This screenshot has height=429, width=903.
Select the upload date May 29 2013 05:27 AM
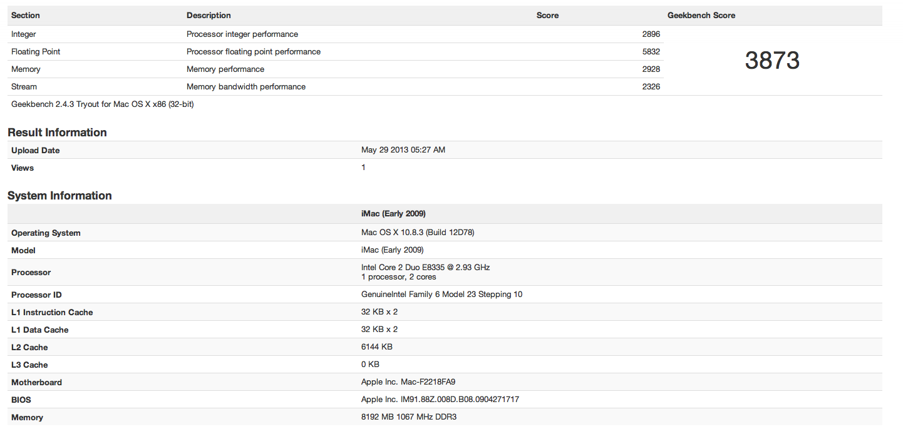[x=403, y=150]
